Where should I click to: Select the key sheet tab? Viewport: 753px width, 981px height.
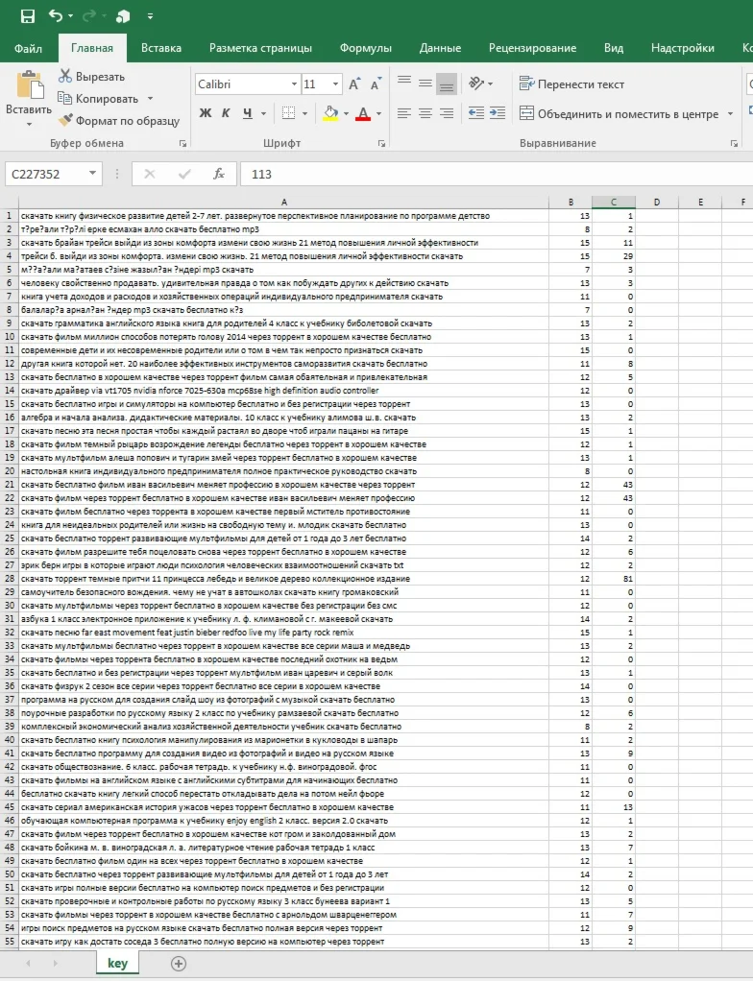[118, 964]
